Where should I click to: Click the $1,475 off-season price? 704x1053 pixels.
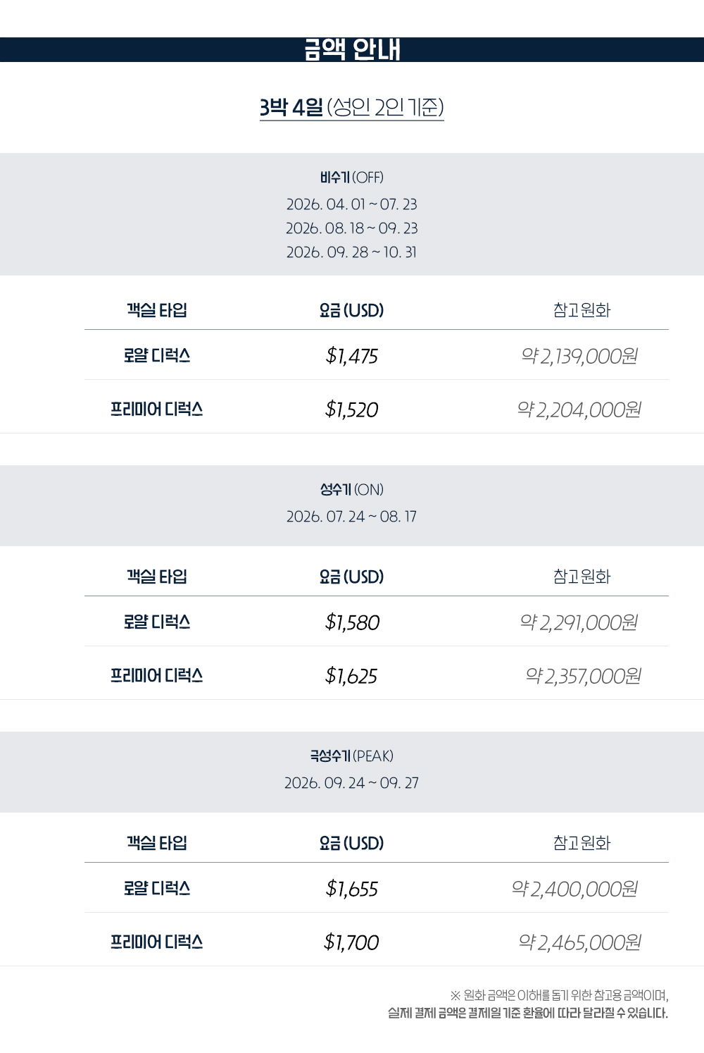(351, 356)
